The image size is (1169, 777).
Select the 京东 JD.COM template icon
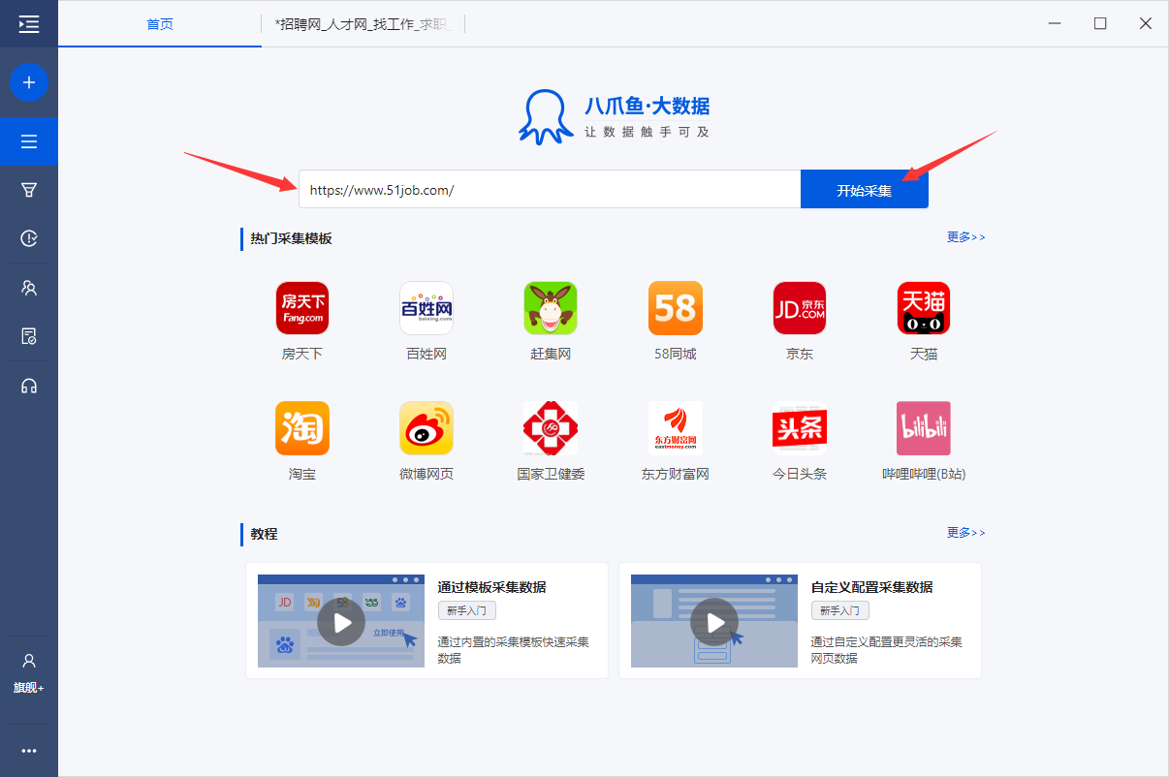(x=800, y=308)
